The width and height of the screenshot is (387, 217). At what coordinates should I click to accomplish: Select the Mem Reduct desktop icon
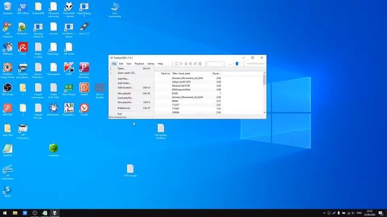pos(68,89)
